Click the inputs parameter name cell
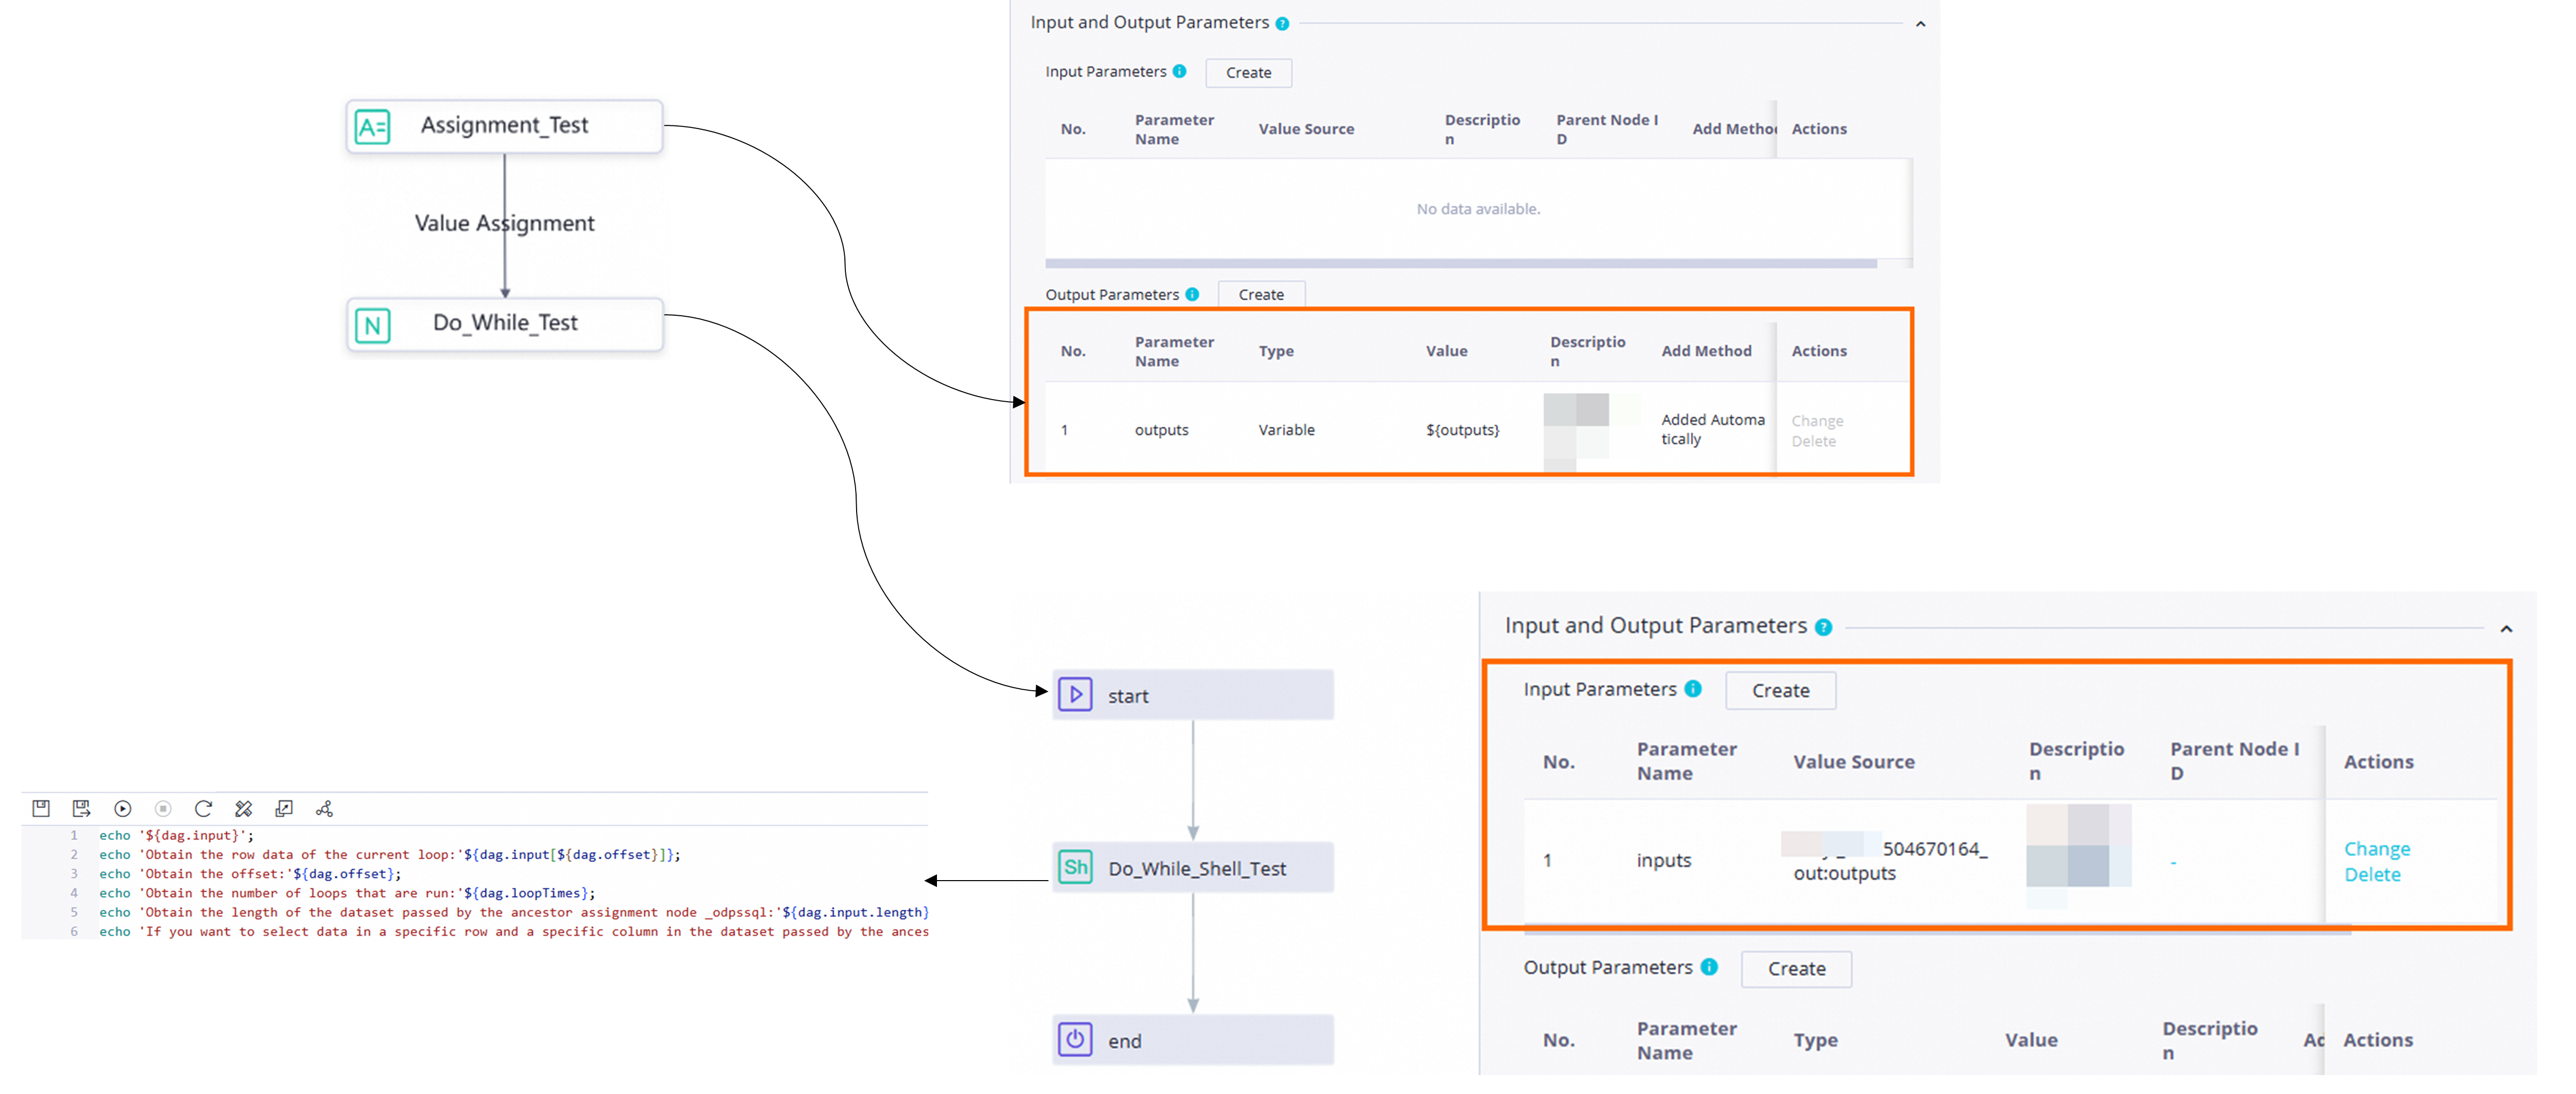 pos(1663,860)
